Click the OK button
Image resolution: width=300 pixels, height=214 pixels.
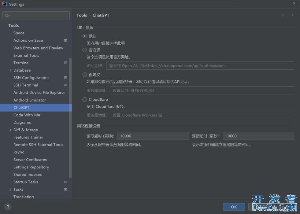coord(234,207)
